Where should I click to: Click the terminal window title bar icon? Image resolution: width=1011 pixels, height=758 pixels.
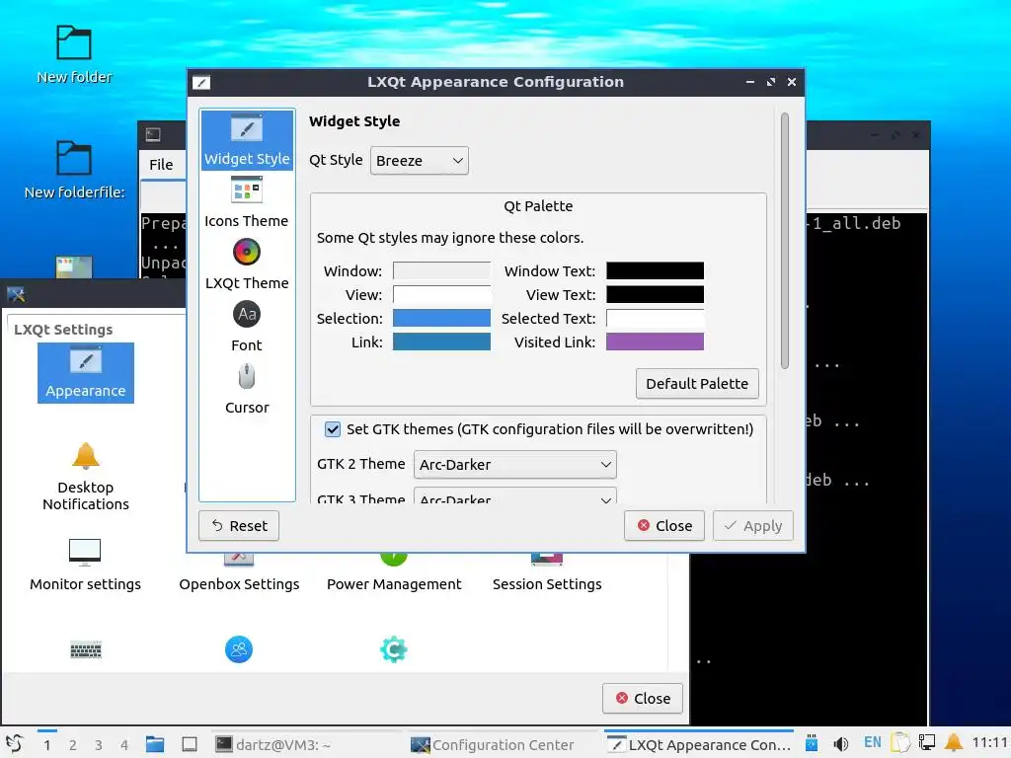click(153, 134)
